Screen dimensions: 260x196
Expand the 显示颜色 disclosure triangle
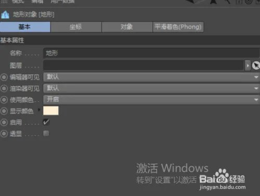pos(39,110)
